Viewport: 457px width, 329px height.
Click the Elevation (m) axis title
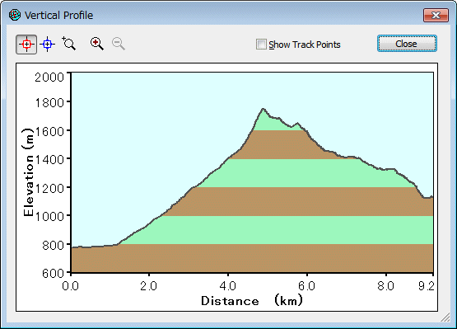(x=28, y=172)
